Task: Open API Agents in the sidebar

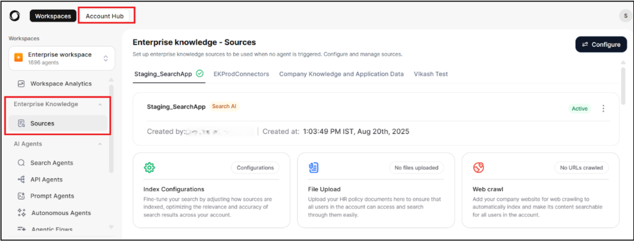Action: point(46,179)
